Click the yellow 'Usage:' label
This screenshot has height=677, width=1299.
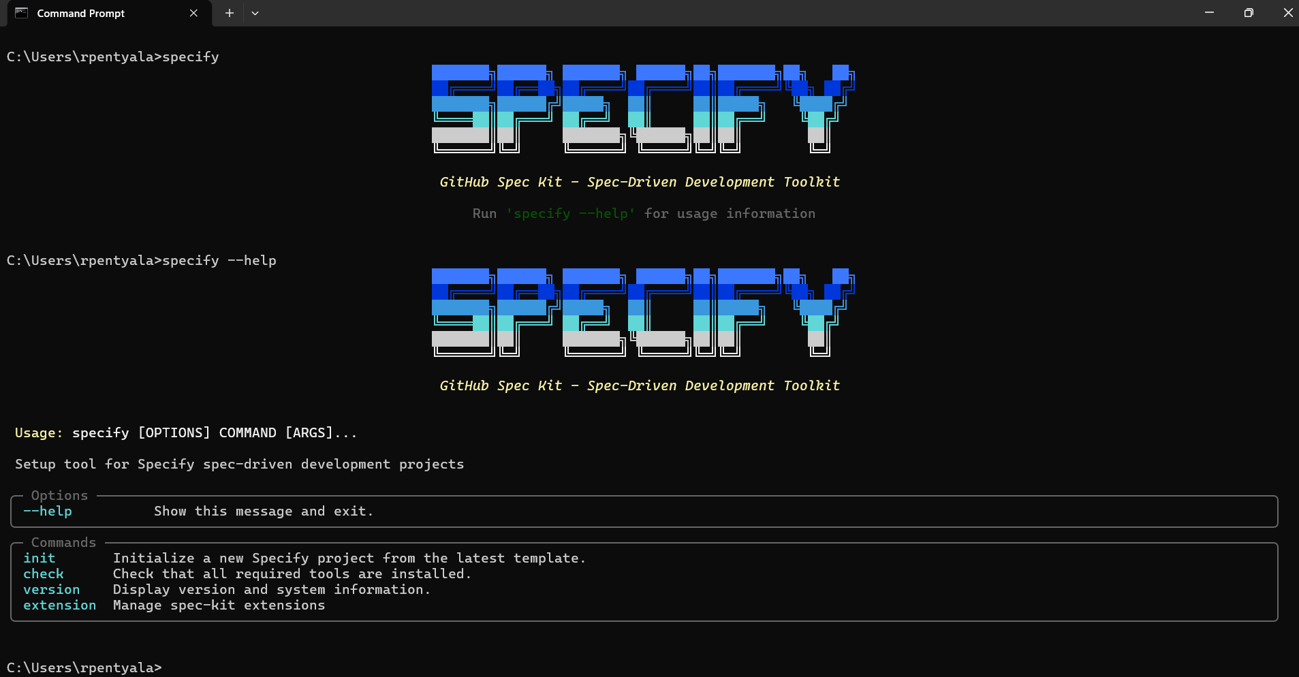click(x=39, y=432)
